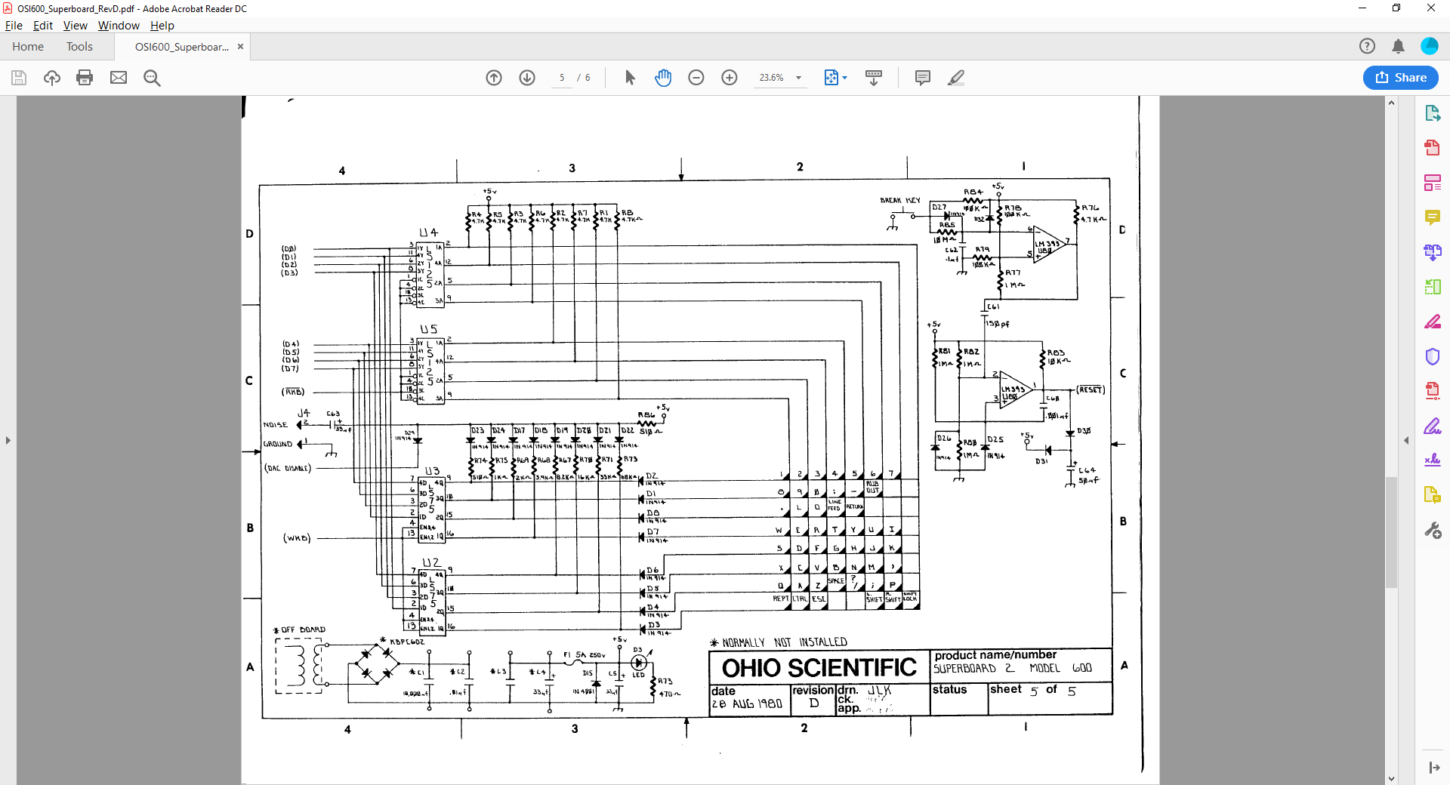Image resolution: width=1450 pixels, height=785 pixels.
Task: Open Export PDF tool in sidebar
Action: (x=1433, y=113)
